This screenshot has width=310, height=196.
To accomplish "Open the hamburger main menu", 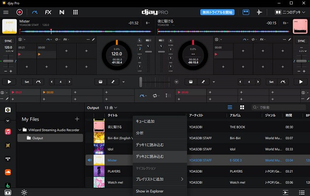I will [6, 12].
